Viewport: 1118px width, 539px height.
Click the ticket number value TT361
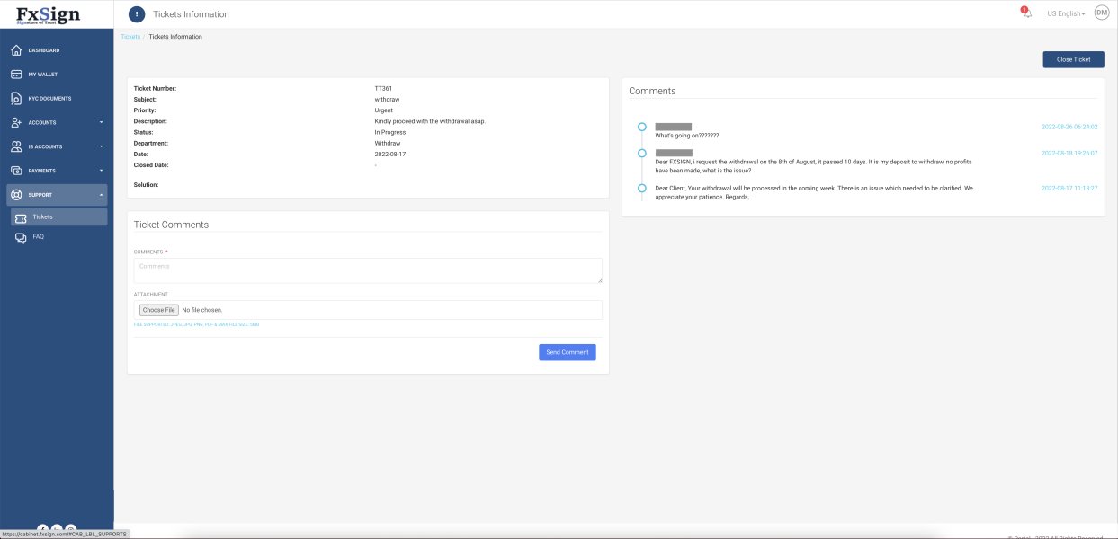coord(383,88)
